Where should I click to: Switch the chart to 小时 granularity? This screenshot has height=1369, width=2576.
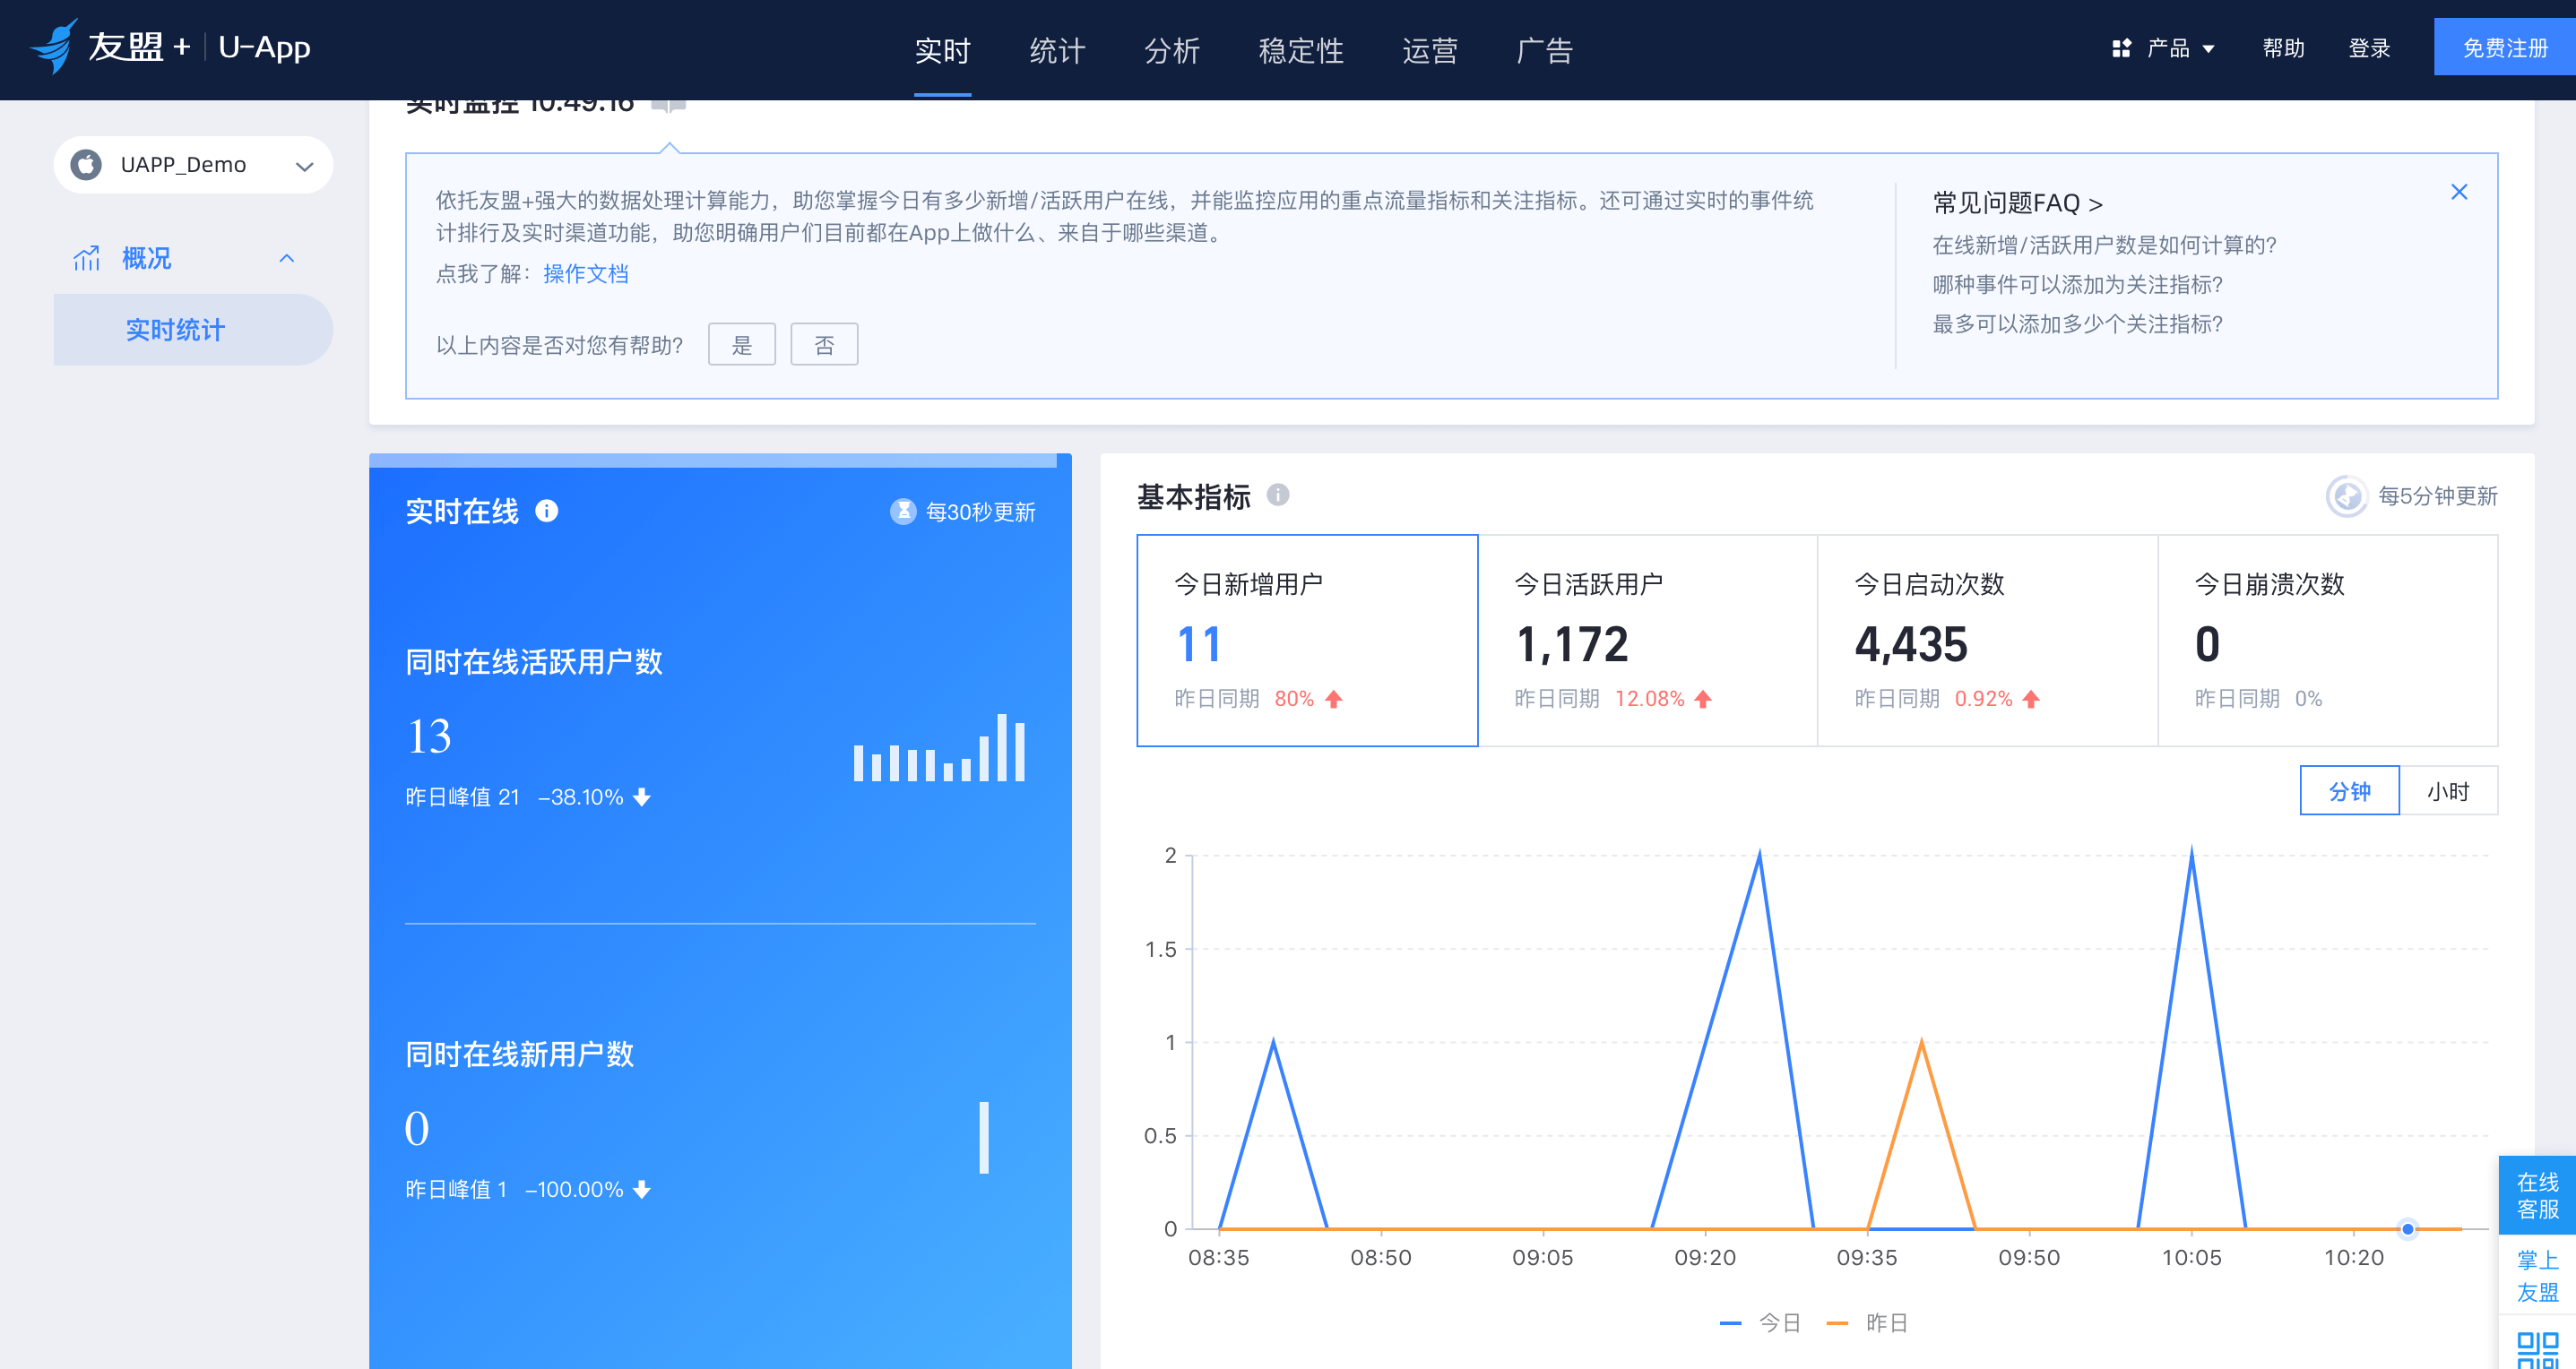pyautogui.click(x=2448, y=790)
